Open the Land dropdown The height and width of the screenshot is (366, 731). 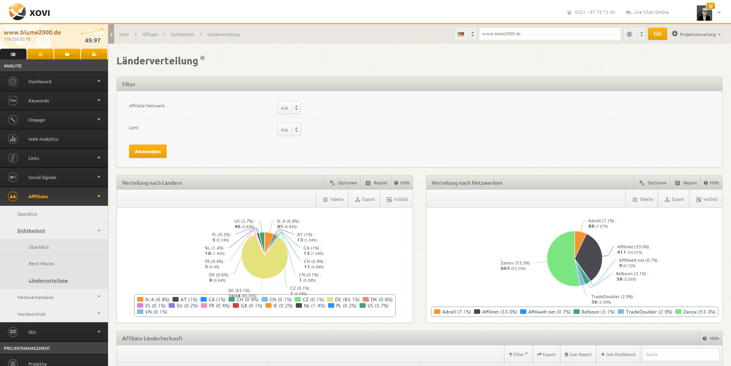(x=289, y=130)
